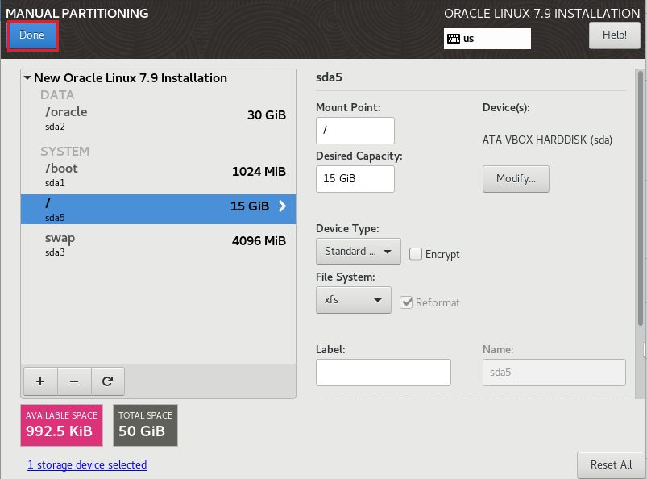Reload storage configuration with refresh icon

pos(108,381)
